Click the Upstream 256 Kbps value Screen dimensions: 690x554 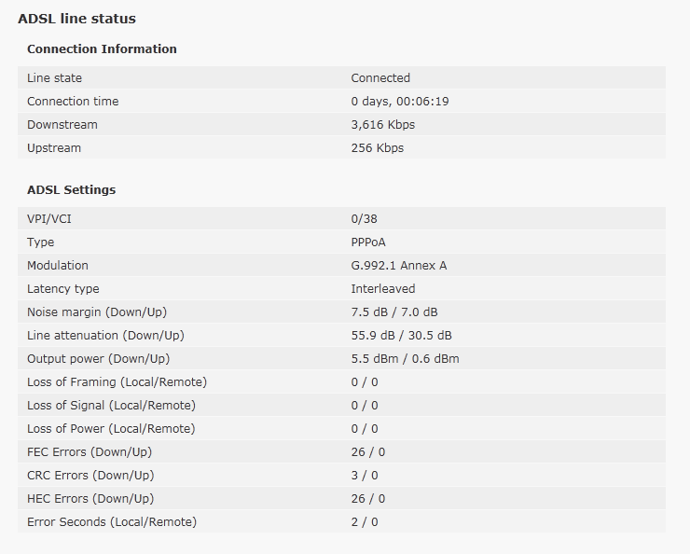[x=377, y=148]
